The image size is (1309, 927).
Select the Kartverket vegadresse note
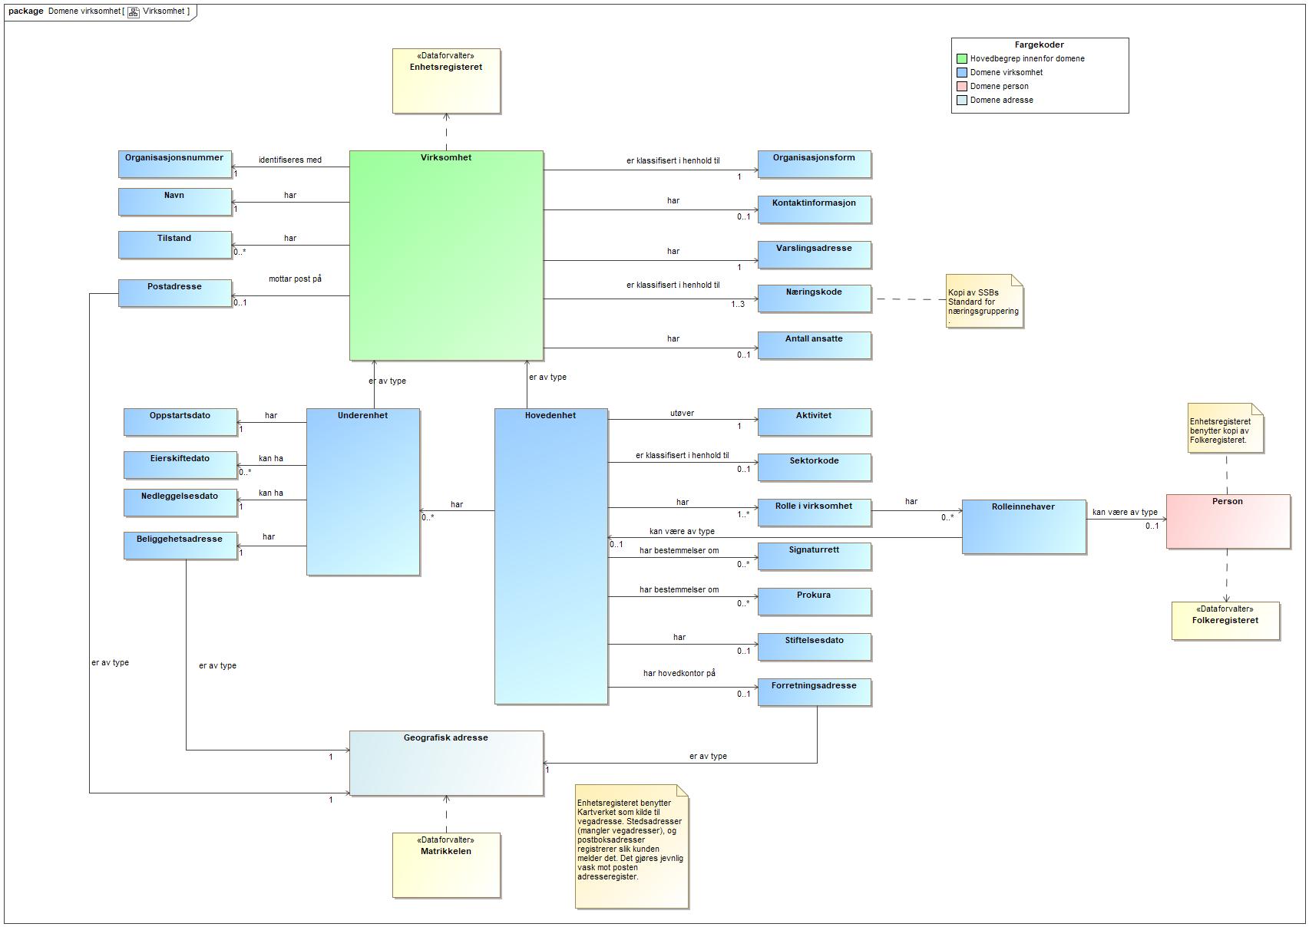631,846
